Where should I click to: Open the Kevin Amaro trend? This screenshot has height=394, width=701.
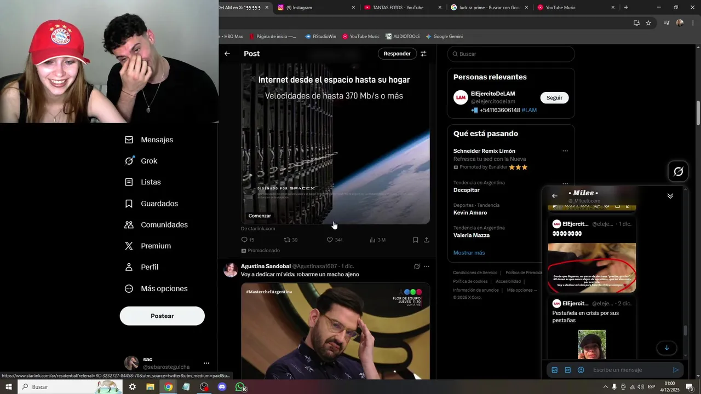click(x=470, y=212)
